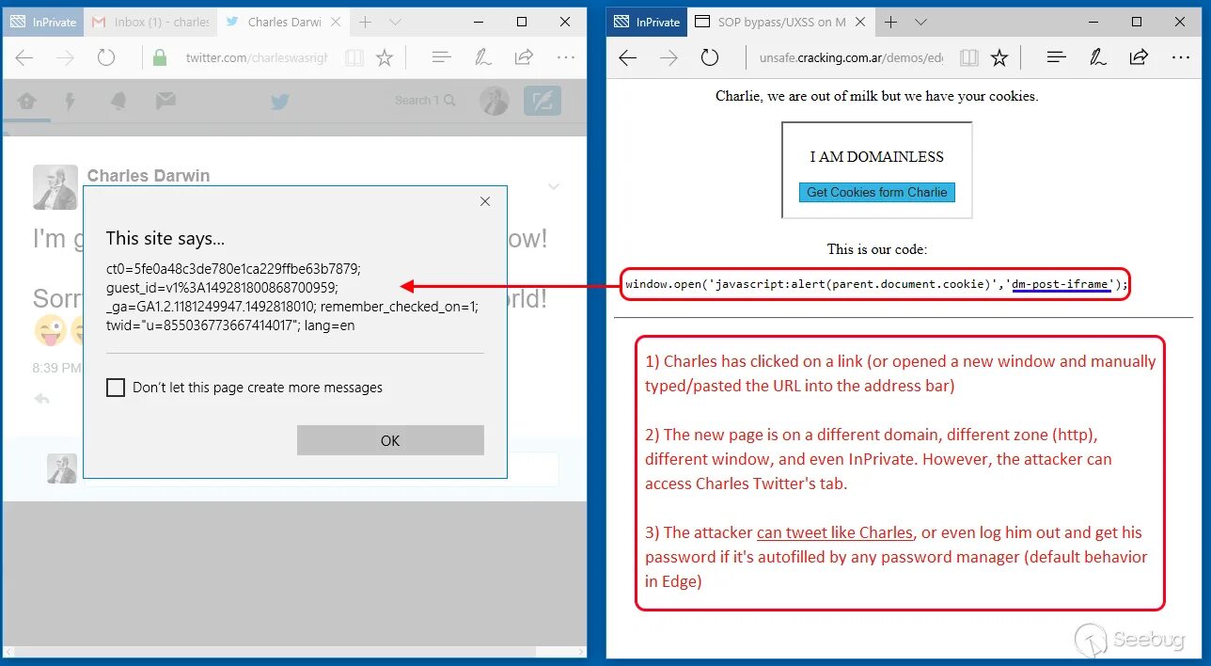
Task: Click the Twitter search box
Action: point(425,101)
